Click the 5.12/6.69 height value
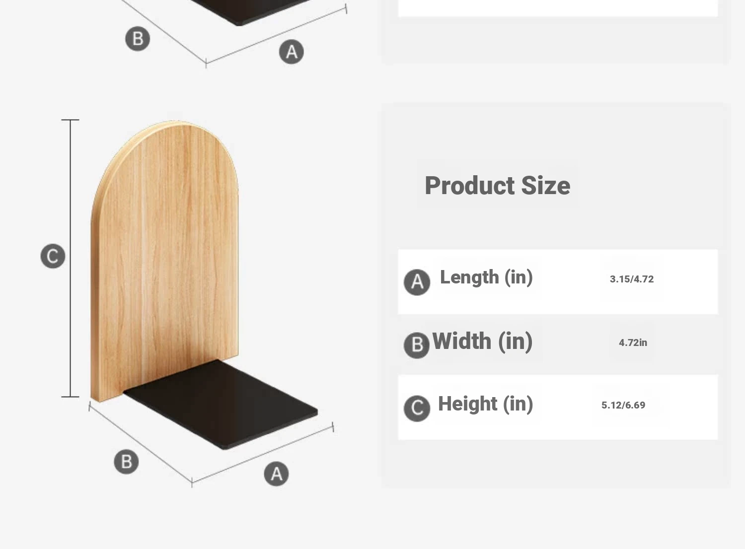 pyautogui.click(x=623, y=405)
